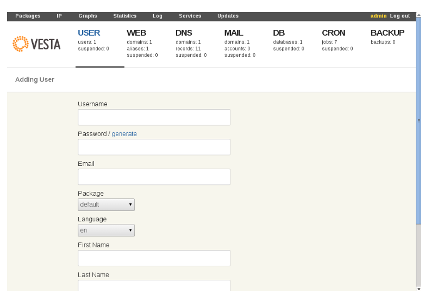Image resolution: width=425 pixels, height=301 pixels.
Task: Click the generate password link
Action: [x=124, y=134]
